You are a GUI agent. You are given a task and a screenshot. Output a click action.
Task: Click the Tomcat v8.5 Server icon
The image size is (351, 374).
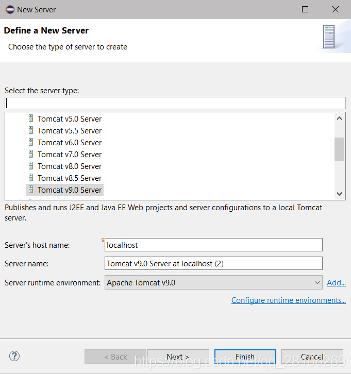[31, 178]
